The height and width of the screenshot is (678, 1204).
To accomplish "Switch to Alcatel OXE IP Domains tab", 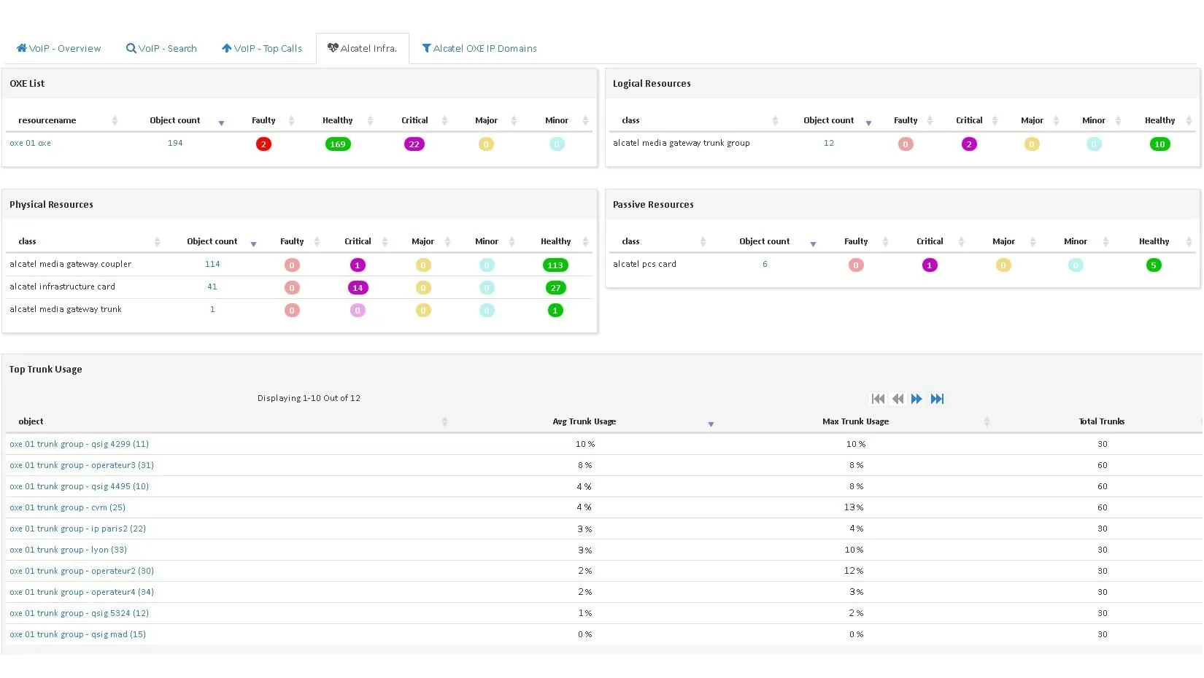I will (479, 49).
